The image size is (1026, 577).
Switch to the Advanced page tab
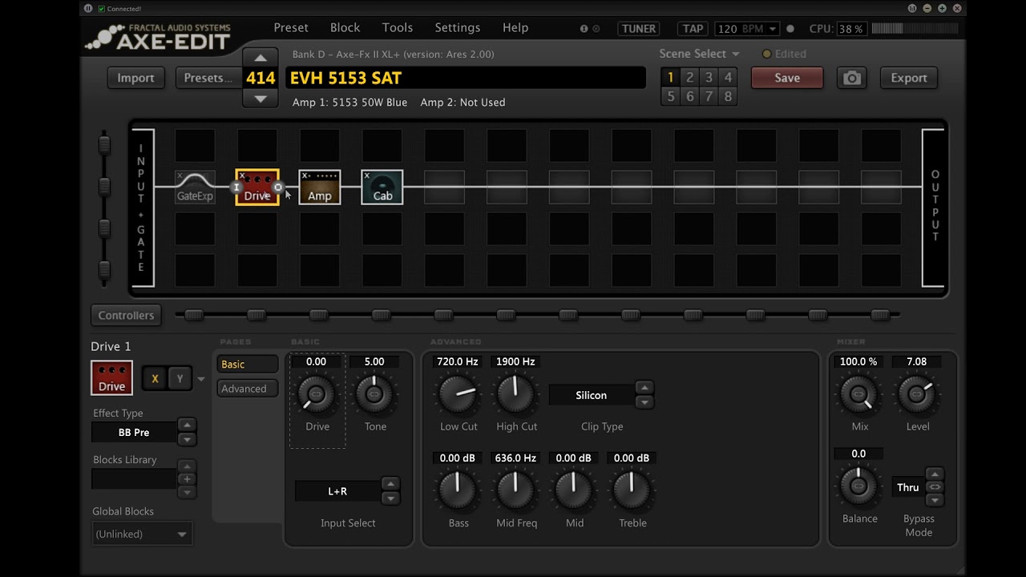[x=248, y=389]
